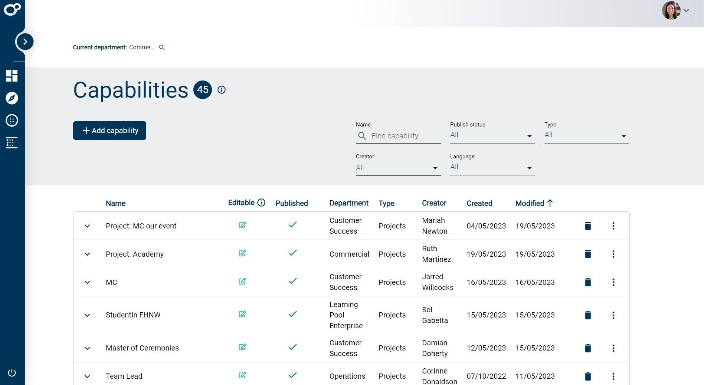Expand the Master of Ceremonies row
The width and height of the screenshot is (704, 385).
[x=87, y=348]
